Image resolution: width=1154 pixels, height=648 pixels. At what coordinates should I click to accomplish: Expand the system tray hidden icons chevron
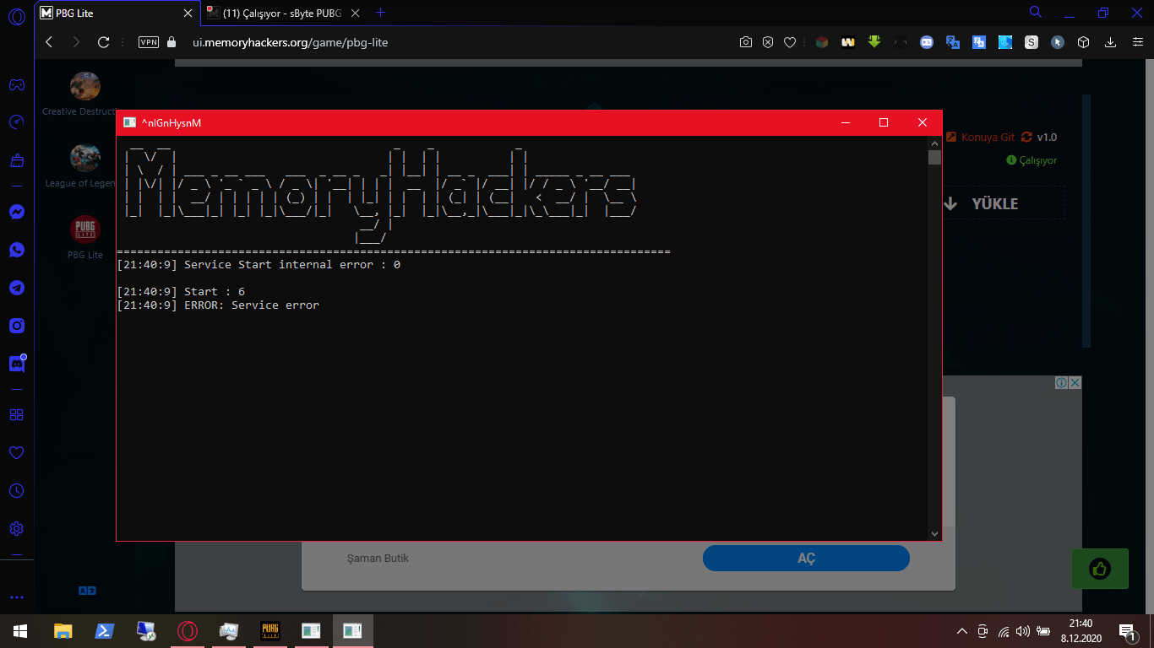(961, 631)
